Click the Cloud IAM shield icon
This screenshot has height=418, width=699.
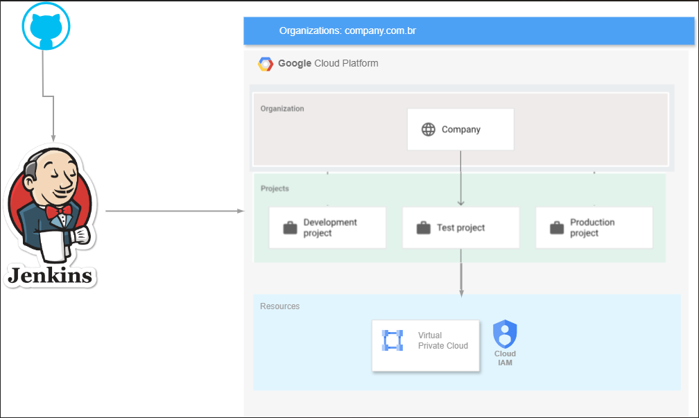point(505,334)
